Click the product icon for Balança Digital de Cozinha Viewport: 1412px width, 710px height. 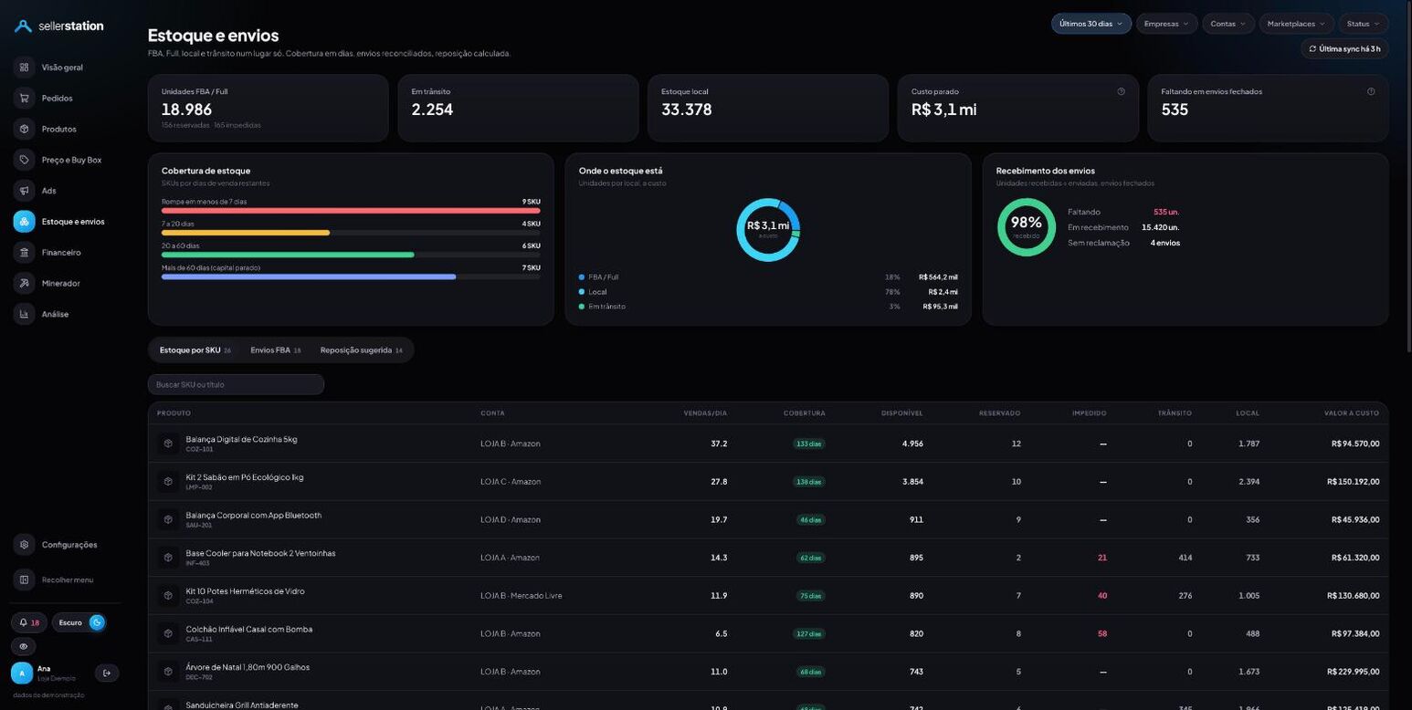(x=168, y=444)
